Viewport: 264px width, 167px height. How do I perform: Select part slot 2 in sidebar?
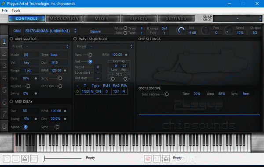coord(4,53)
